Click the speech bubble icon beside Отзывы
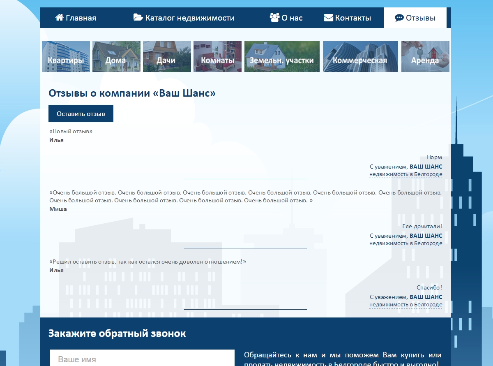Screen dimensions: 493x366 399,18
